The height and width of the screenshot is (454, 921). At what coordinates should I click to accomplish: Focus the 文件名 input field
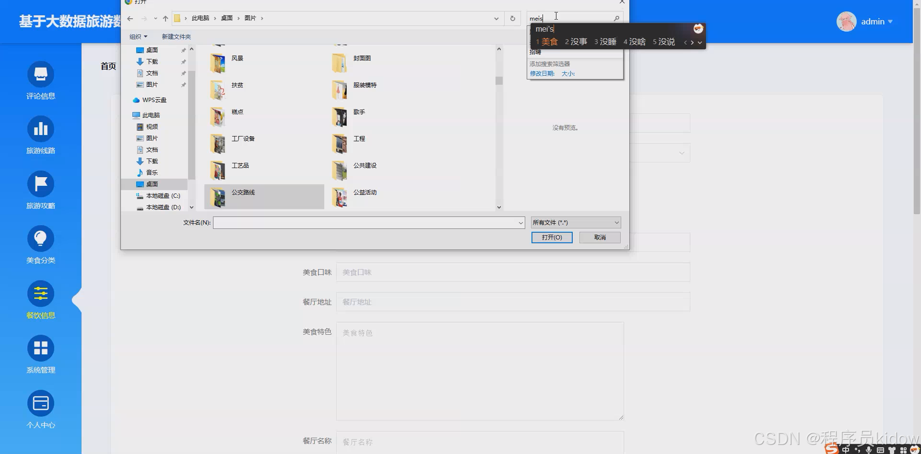[365, 223]
